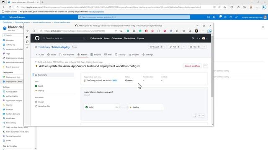Image resolution: width=268 pixels, height=150 pixels.
Task: Expand the Star lists dropdown arrow
Action: tap(204, 47)
